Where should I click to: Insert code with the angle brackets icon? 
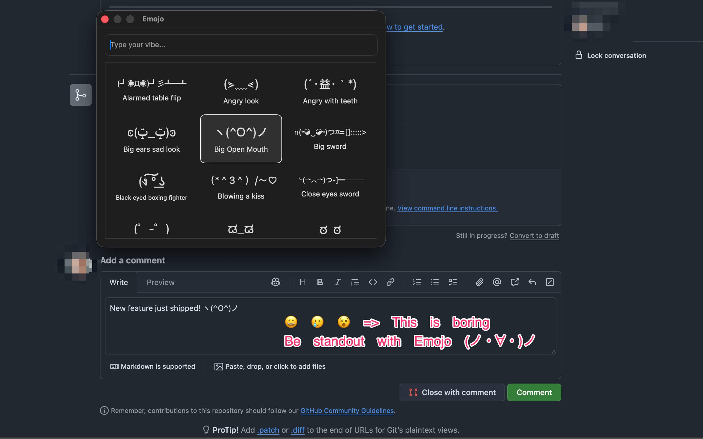pyautogui.click(x=373, y=282)
